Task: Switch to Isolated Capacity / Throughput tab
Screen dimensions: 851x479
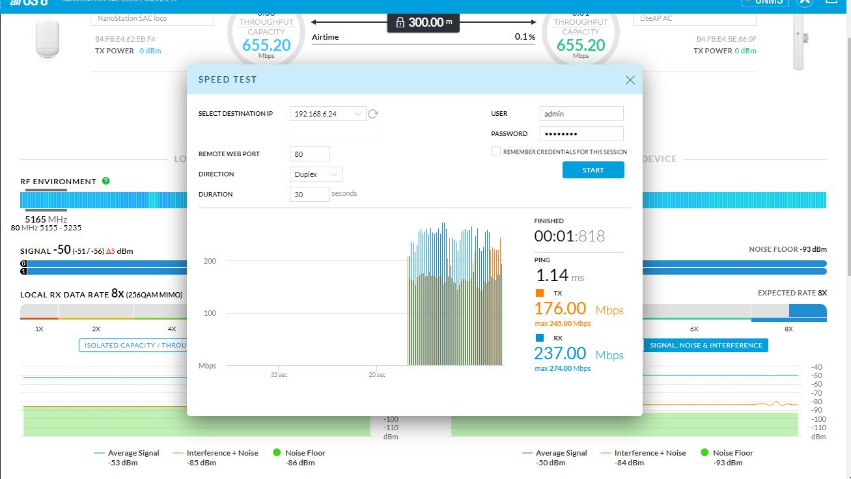Action: coord(133,346)
